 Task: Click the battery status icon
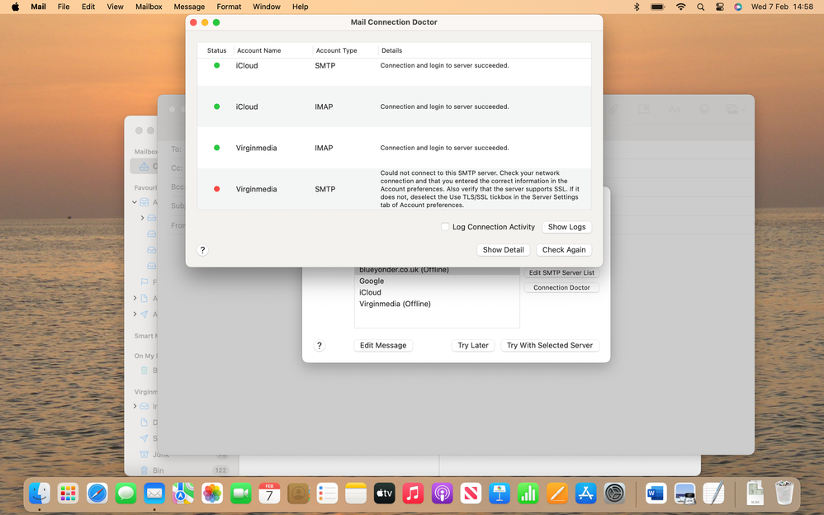point(658,7)
